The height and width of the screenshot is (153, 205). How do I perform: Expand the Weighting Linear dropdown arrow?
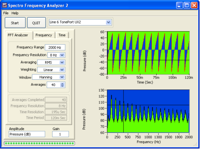62,70
